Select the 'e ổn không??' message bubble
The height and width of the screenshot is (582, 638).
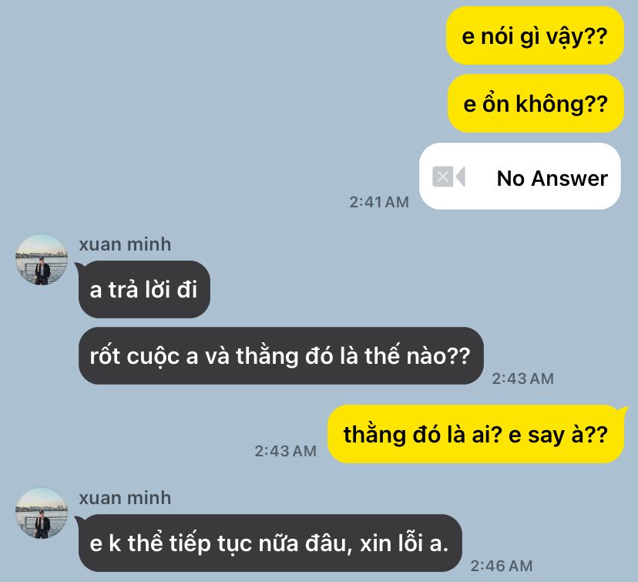pyautogui.click(x=536, y=103)
